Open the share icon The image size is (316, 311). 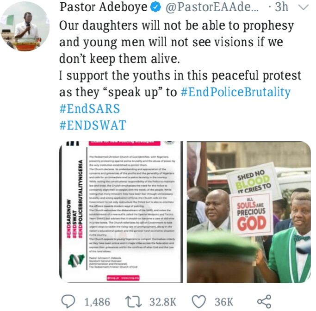click(x=264, y=301)
